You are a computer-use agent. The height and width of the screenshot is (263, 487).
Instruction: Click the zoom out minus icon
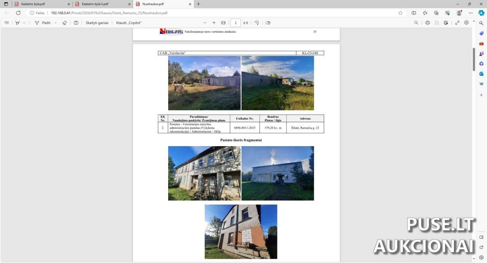tap(205, 23)
